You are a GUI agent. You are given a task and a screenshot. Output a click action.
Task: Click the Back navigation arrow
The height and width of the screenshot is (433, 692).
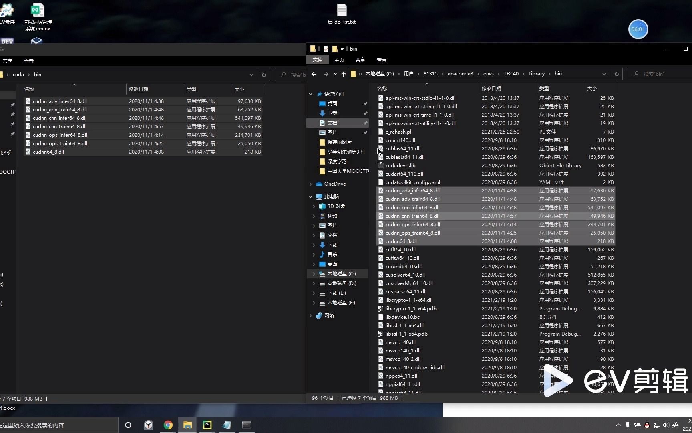point(314,74)
